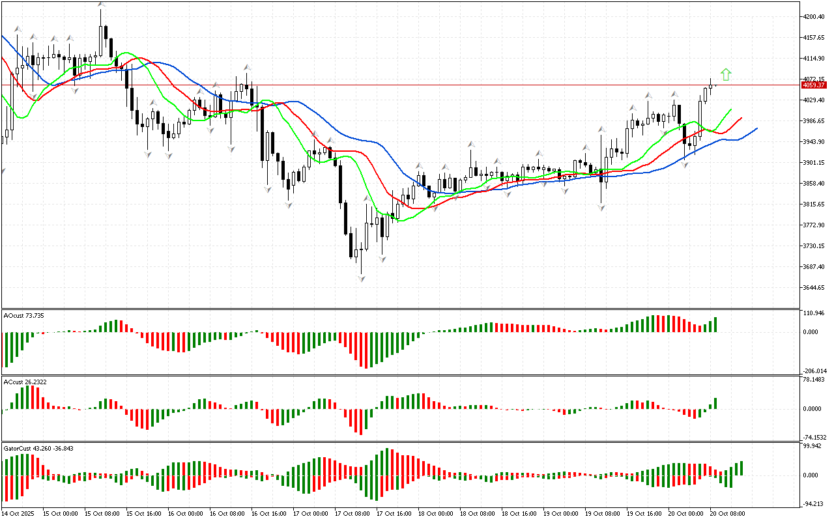Select the fractal arrow below the lowest candle
This screenshot has height=521, width=834.
point(360,278)
